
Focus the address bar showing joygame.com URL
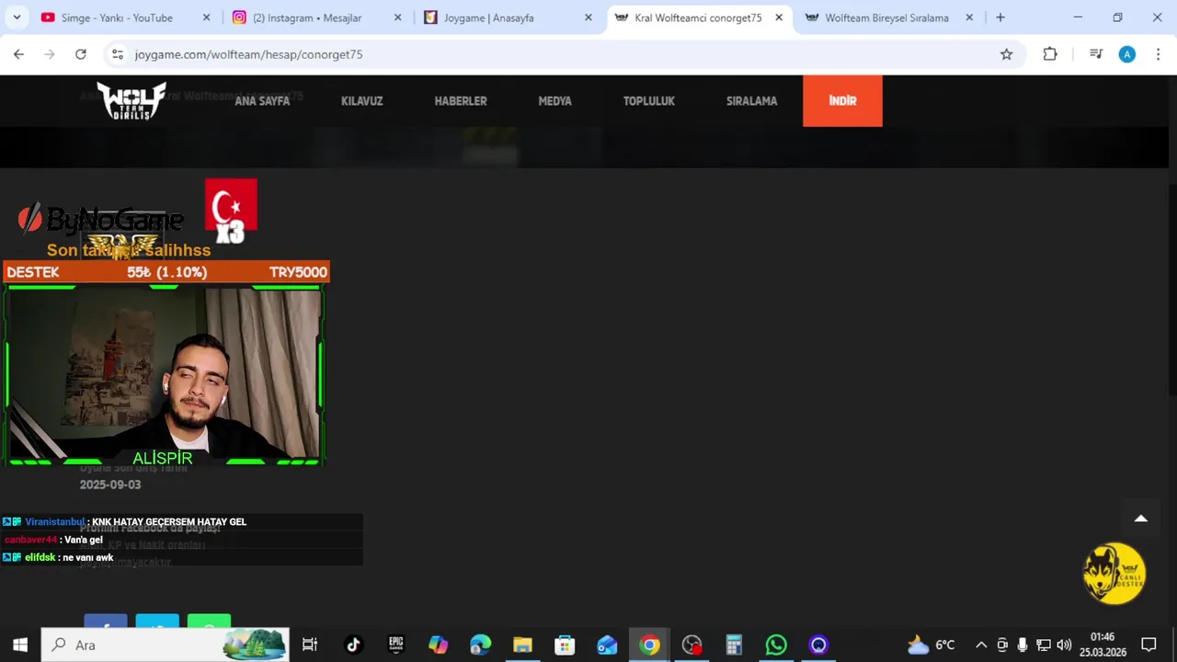552,54
